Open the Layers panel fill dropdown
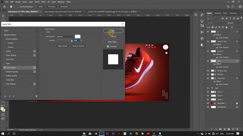This screenshot has height=136, width=243. pos(241,27)
